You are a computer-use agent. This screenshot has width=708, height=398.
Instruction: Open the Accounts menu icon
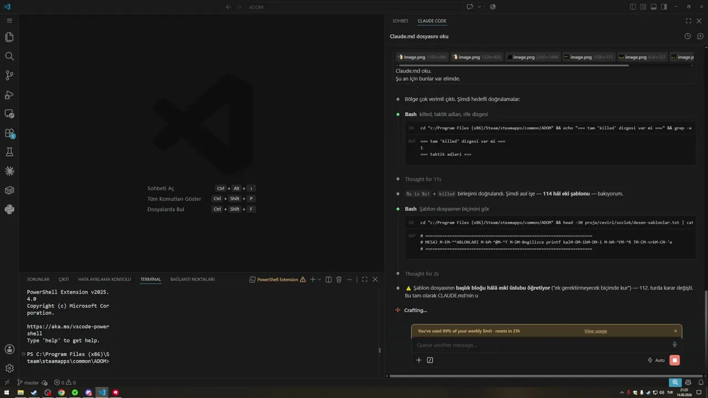coord(9,349)
